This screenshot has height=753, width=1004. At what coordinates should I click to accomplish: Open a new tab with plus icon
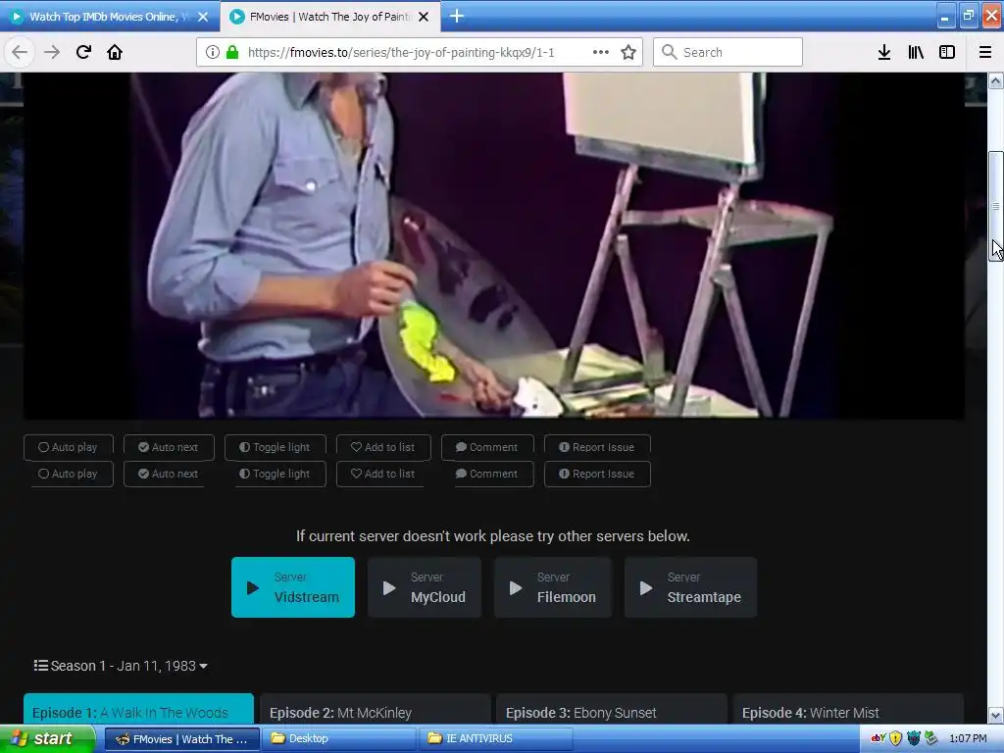tap(457, 16)
